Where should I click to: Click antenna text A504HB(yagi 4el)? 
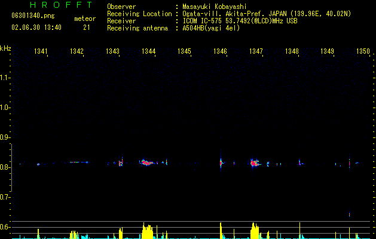pyautogui.click(x=211, y=28)
